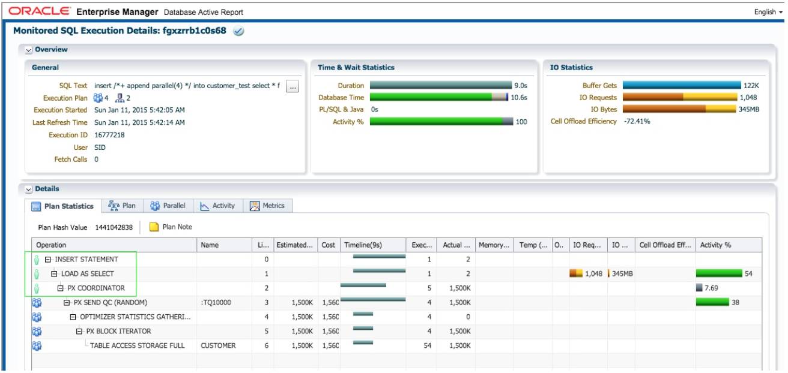Click the activity bar showing 7.69 on PX COORDINATOR

coord(699,288)
